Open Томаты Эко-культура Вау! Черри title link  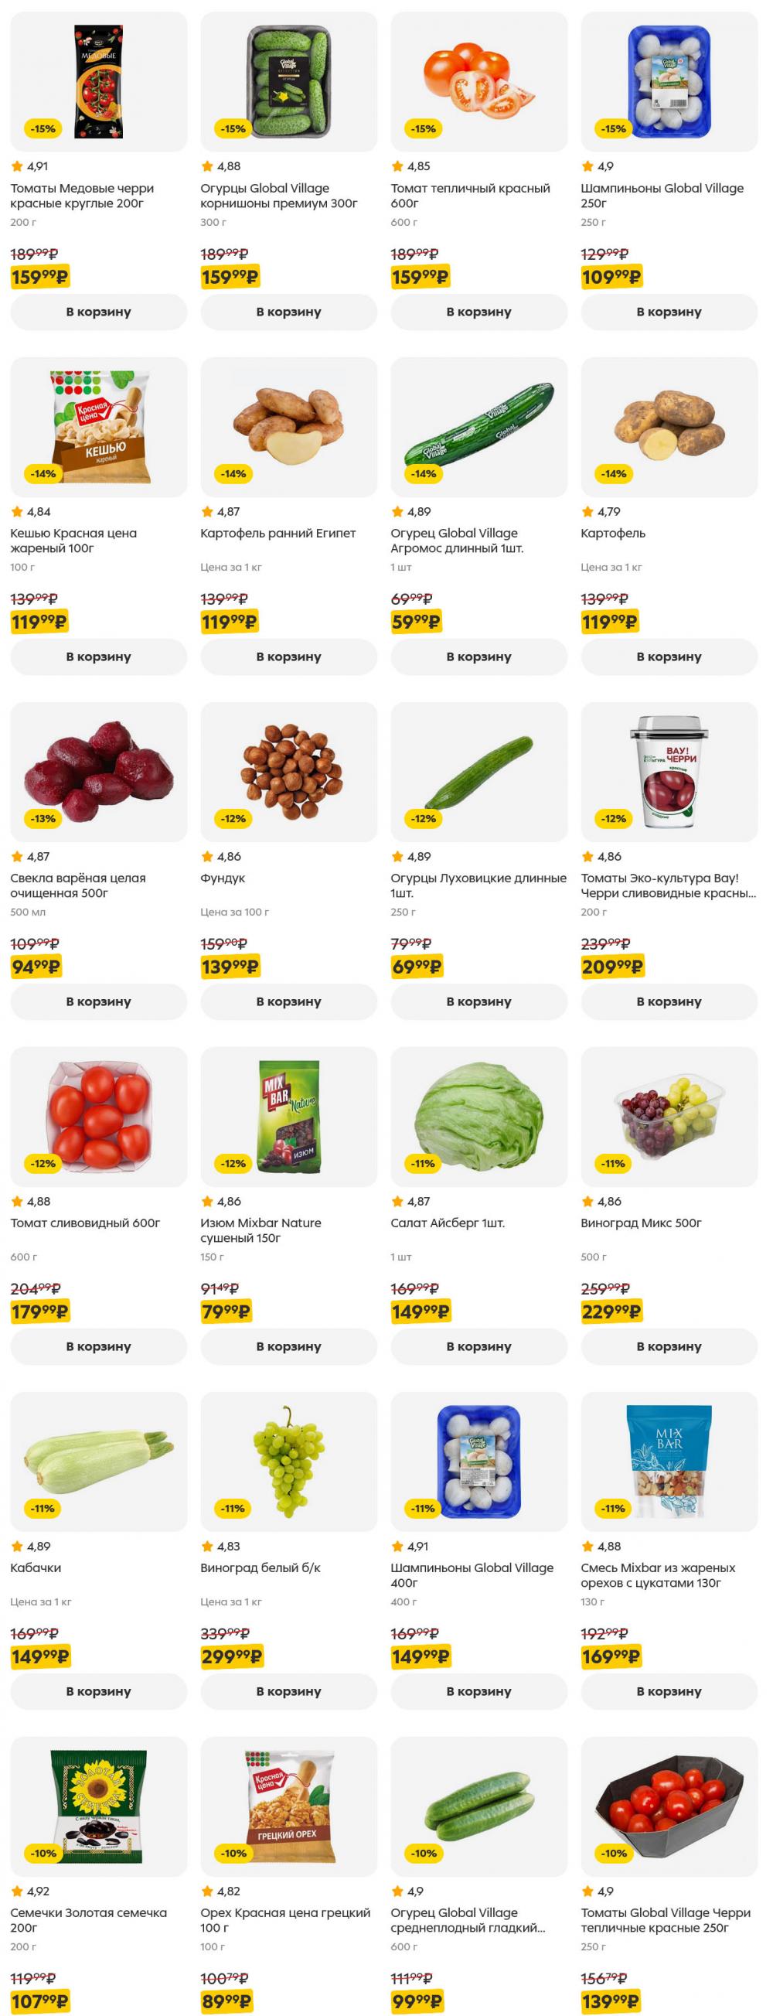[668, 885]
